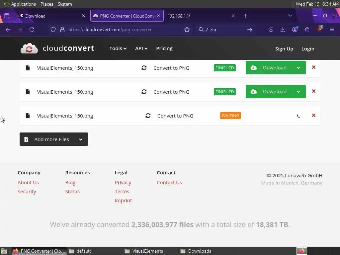340x255 pixels.
Task: Open the Firefox View icon at tab bar left
Action: 7,16
